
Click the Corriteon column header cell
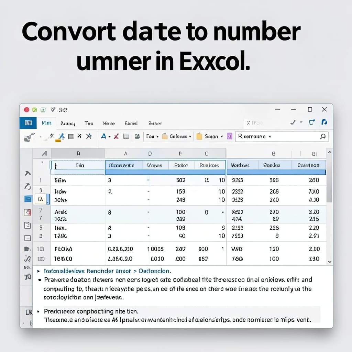click(308, 165)
